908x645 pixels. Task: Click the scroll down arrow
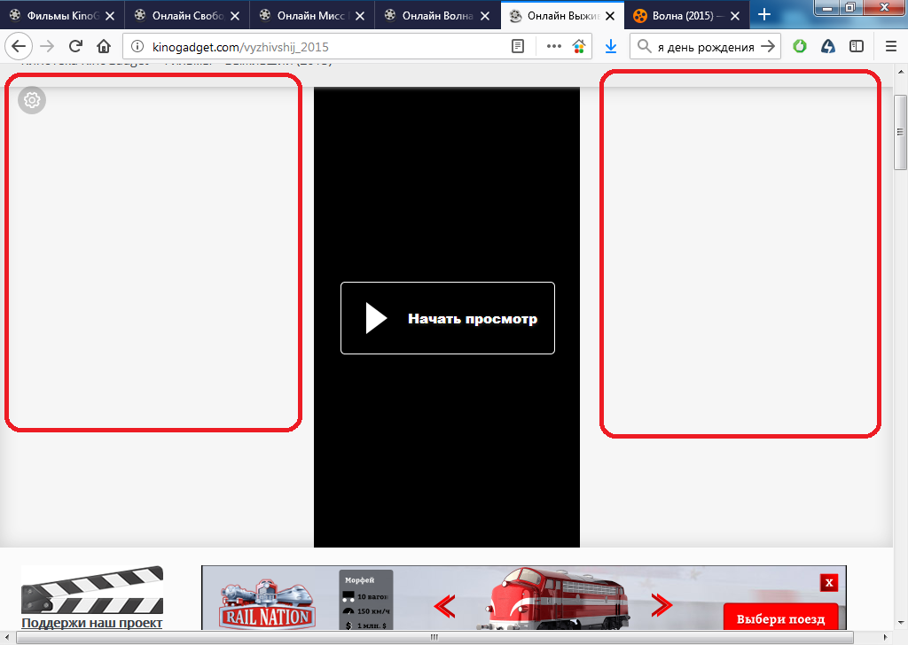click(x=900, y=623)
